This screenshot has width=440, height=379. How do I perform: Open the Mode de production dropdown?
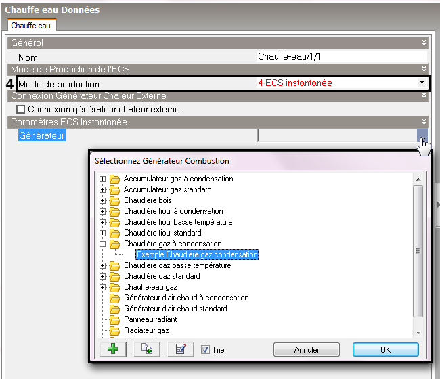(422, 83)
